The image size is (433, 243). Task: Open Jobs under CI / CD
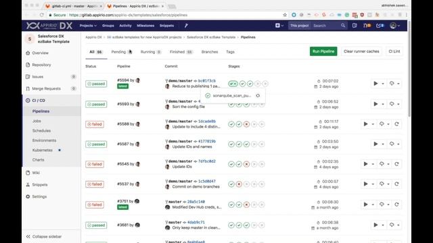pos(37,121)
